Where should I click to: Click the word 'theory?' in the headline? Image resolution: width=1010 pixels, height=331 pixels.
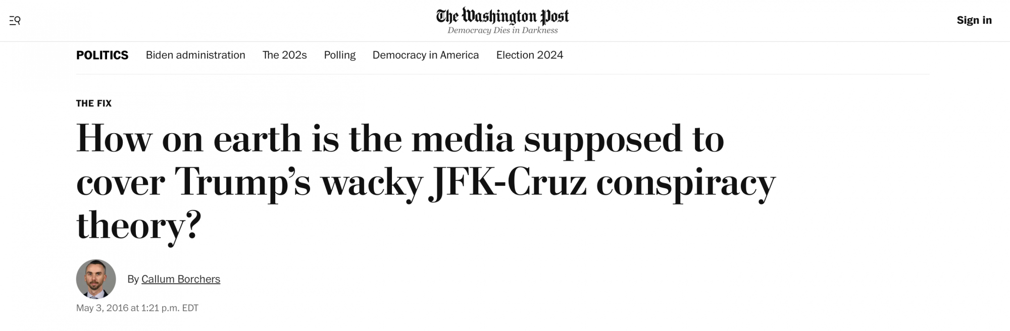pyautogui.click(x=139, y=226)
